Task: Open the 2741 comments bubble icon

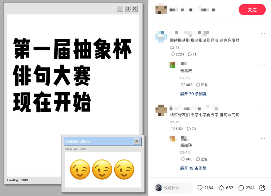Action: 241,188
